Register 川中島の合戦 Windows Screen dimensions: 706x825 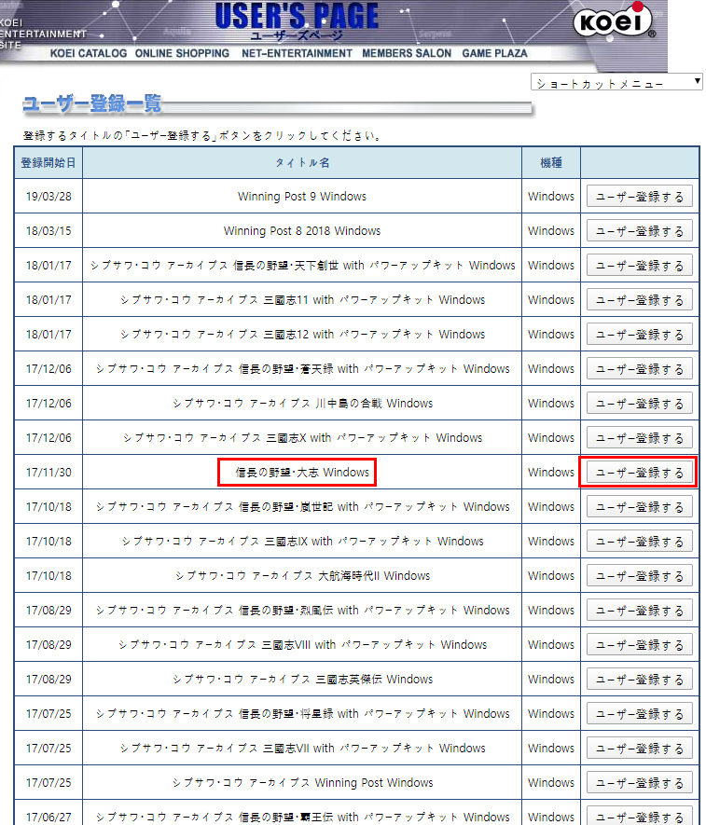tap(640, 403)
